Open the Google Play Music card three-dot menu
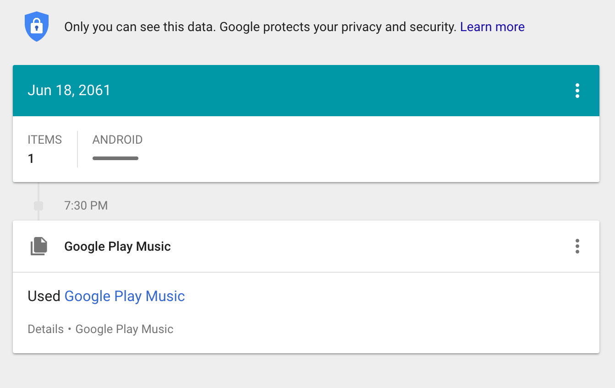Viewport: 615px width, 388px height. 577,246
